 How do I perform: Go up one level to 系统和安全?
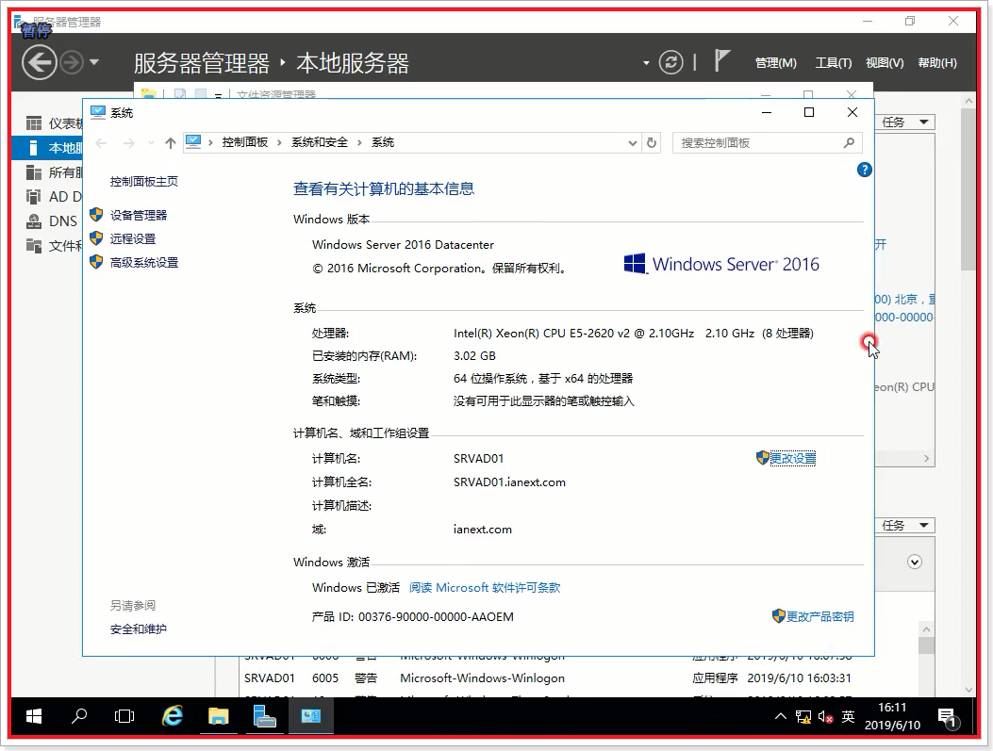[171, 143]
